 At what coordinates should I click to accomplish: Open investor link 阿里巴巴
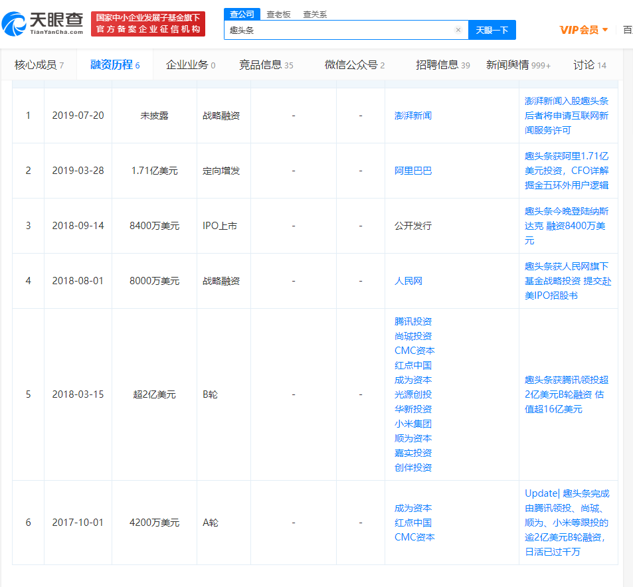click(x=413, y=171)
